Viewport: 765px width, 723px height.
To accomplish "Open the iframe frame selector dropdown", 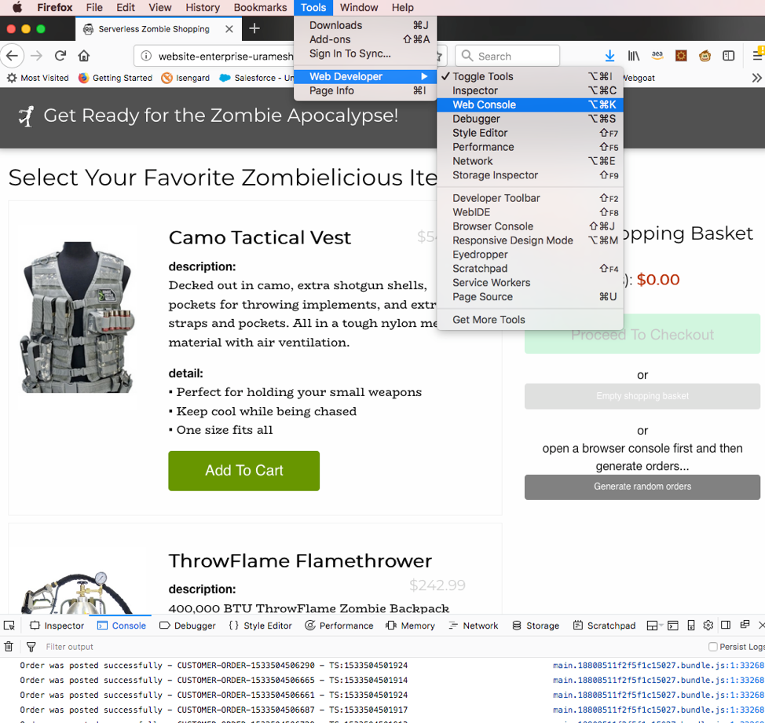I will [x=655, y=626].
